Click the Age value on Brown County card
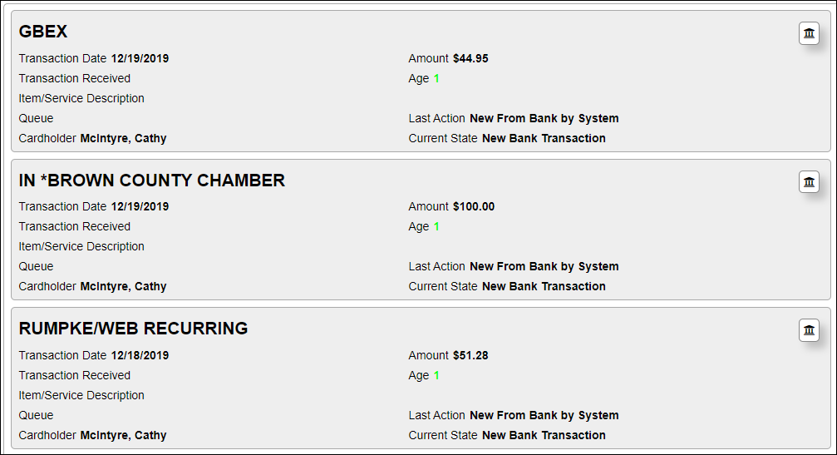The height and width of the screenshot is (455, 837). click(436, 226)
